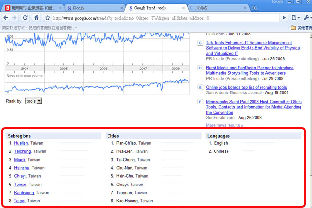Open the Tainan subregion link
The width and height of the screenshot is (312, 208).
[20, 185]
